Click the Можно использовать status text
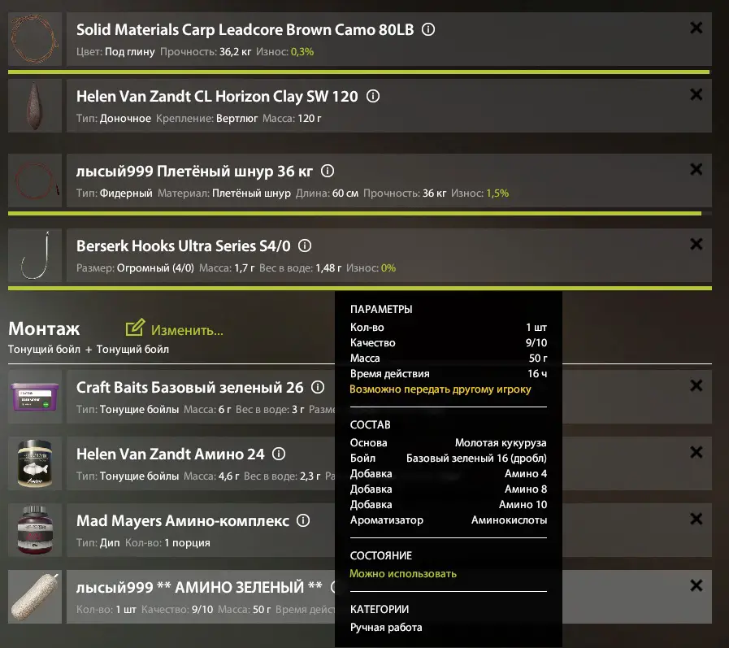The width and height of the screenshot is (729, 648). point(403,573)
